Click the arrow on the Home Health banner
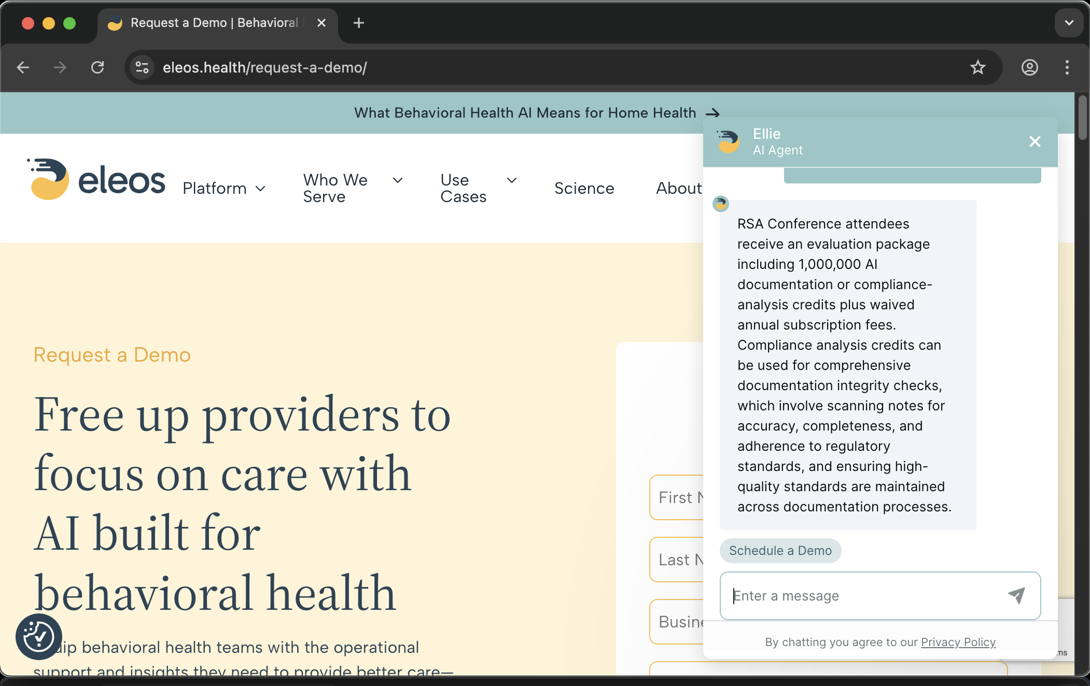This screenshot has width=1090, height=686. tap(714, 113)
